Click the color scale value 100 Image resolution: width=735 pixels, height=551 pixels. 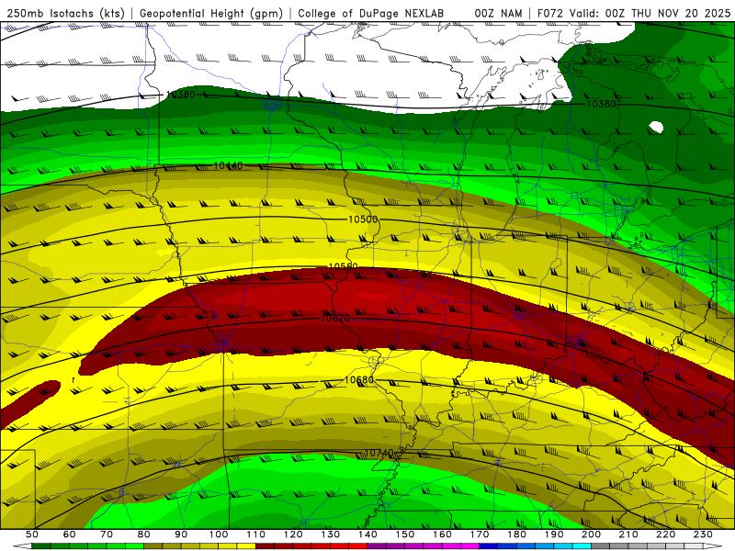tap(219, 534)
